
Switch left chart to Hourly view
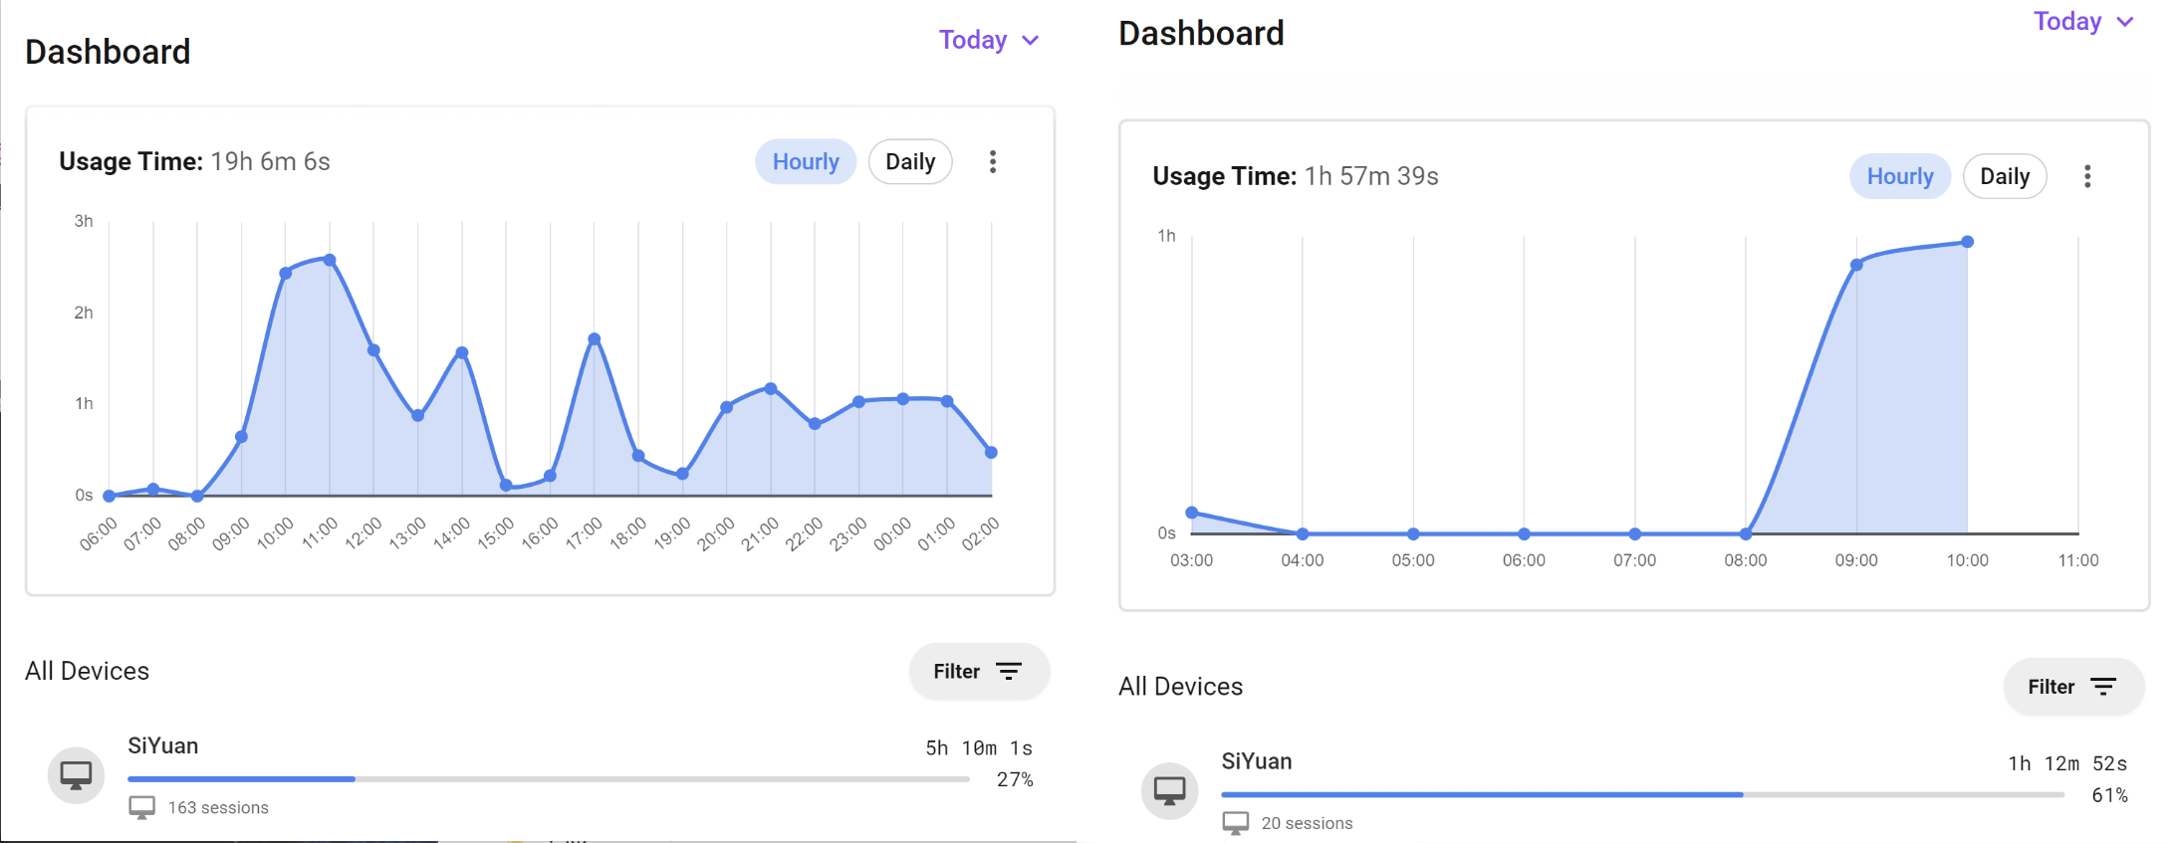pyautogui.click(x=806, y=162)
